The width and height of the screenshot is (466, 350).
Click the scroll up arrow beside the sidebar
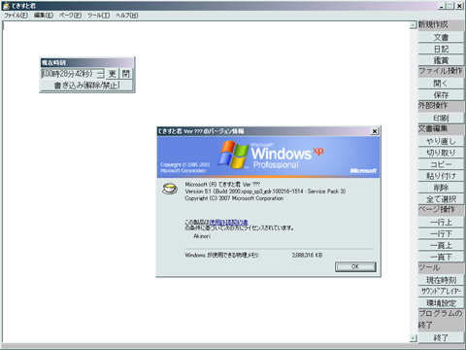click(413, 25)
